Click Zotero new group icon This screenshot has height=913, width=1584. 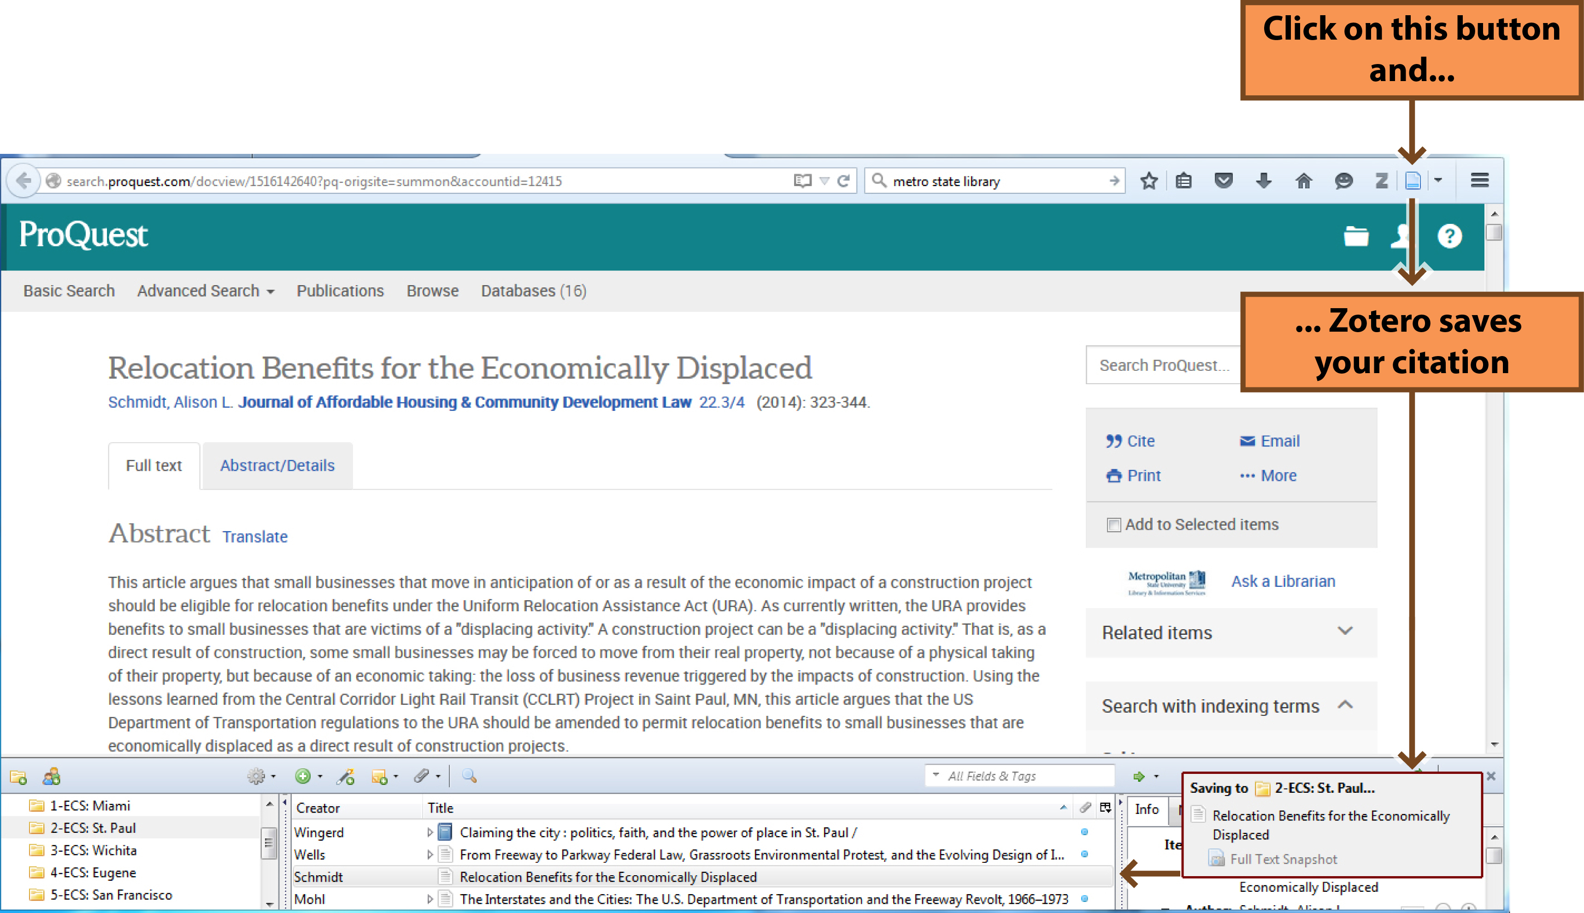[x=52, y=777]
